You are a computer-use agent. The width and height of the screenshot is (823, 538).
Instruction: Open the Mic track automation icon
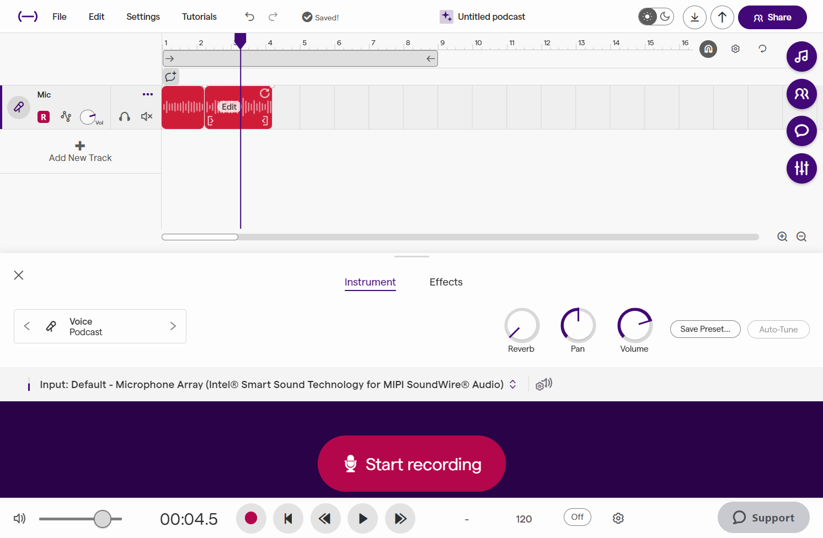66,116
